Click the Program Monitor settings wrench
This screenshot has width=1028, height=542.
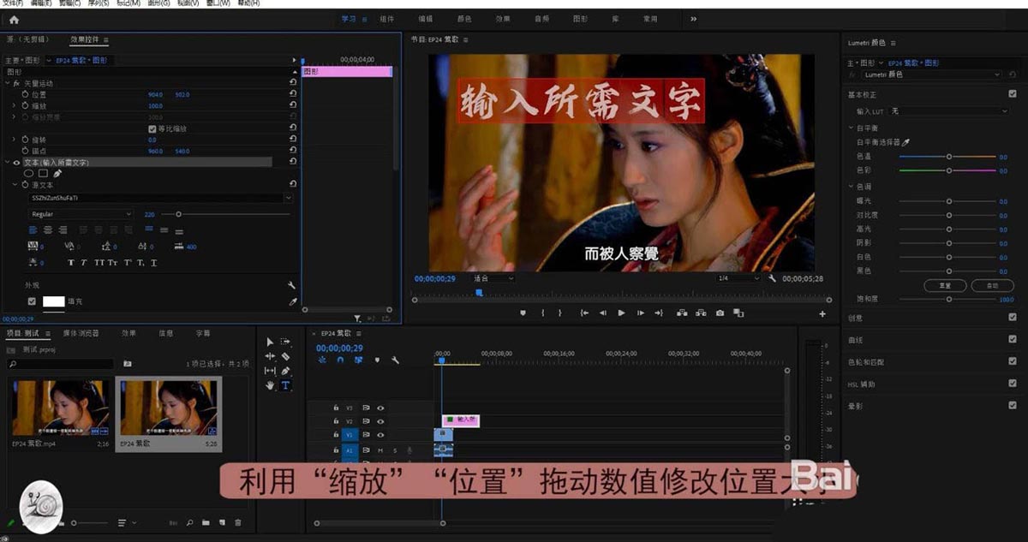click(x=772, y=278)
